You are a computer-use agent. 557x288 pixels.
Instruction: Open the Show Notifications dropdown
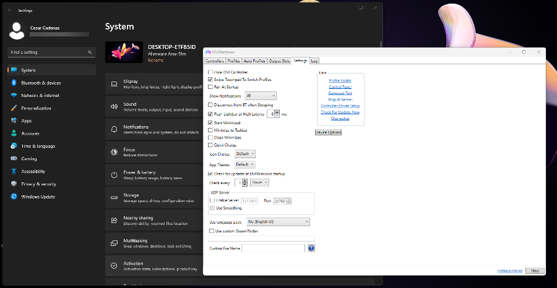coord(261,96)
